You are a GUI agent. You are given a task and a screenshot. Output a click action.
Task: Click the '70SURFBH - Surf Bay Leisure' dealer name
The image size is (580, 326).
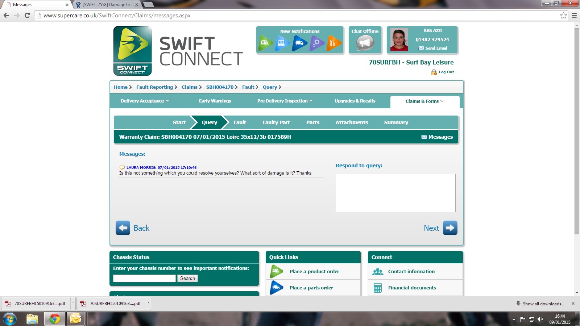(x=411, y=62)
